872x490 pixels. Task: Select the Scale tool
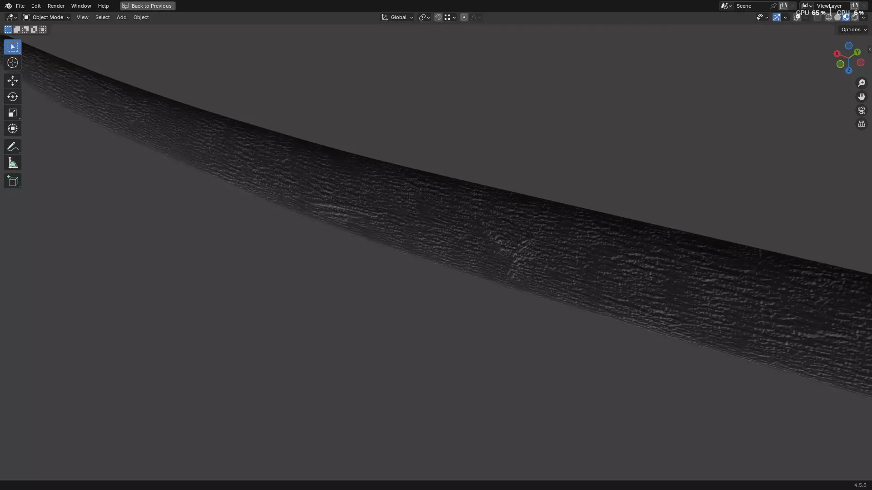(x=12, y=113)
